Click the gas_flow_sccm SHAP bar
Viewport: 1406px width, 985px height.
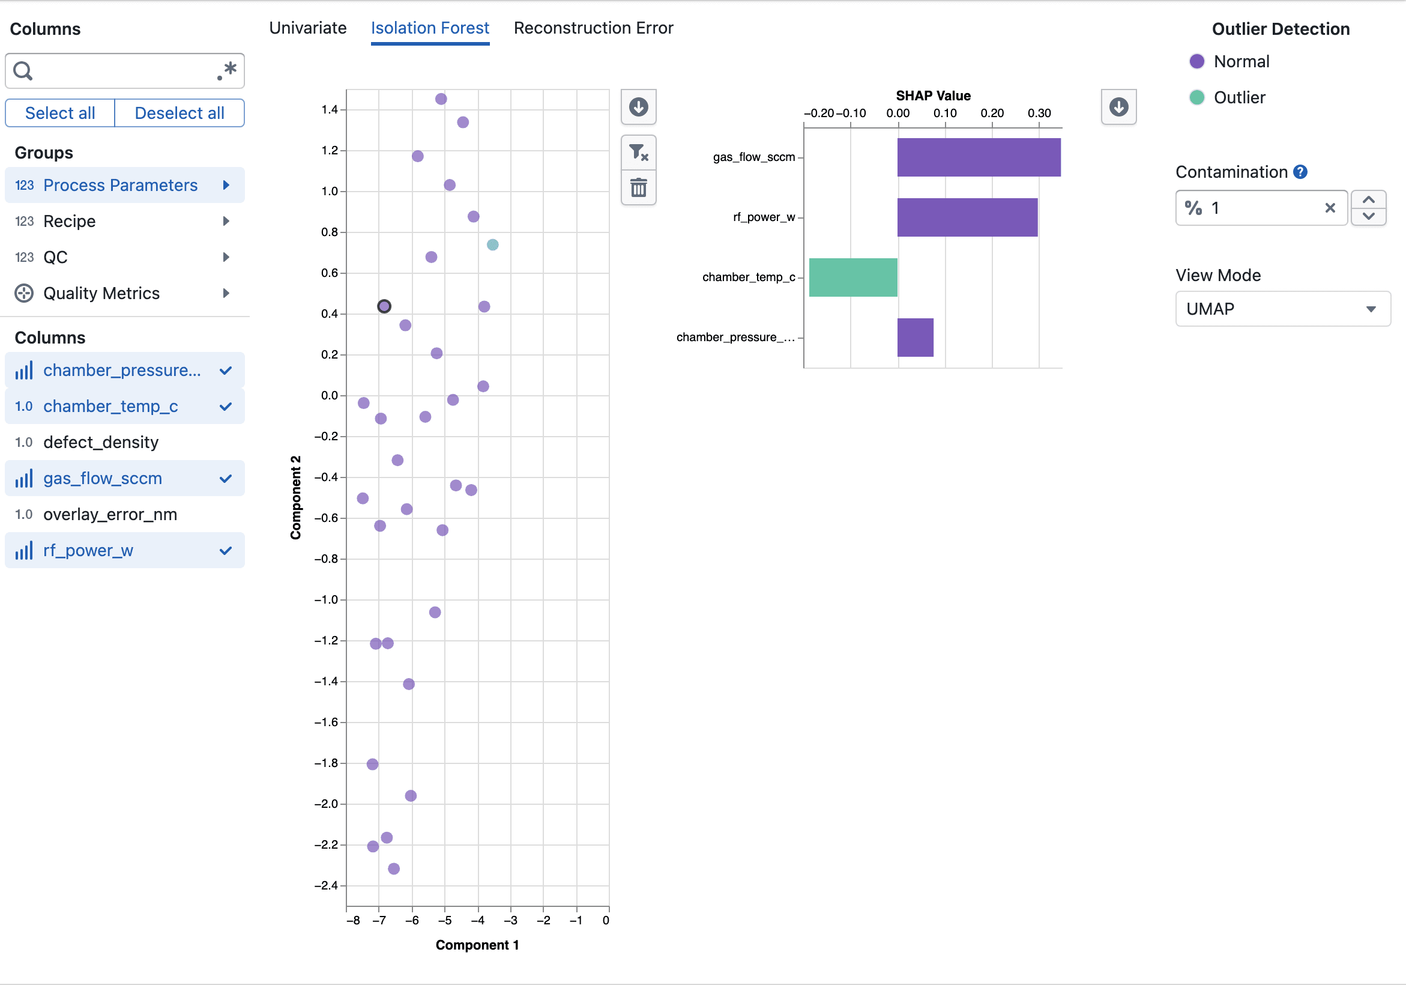tap(979, 157)
